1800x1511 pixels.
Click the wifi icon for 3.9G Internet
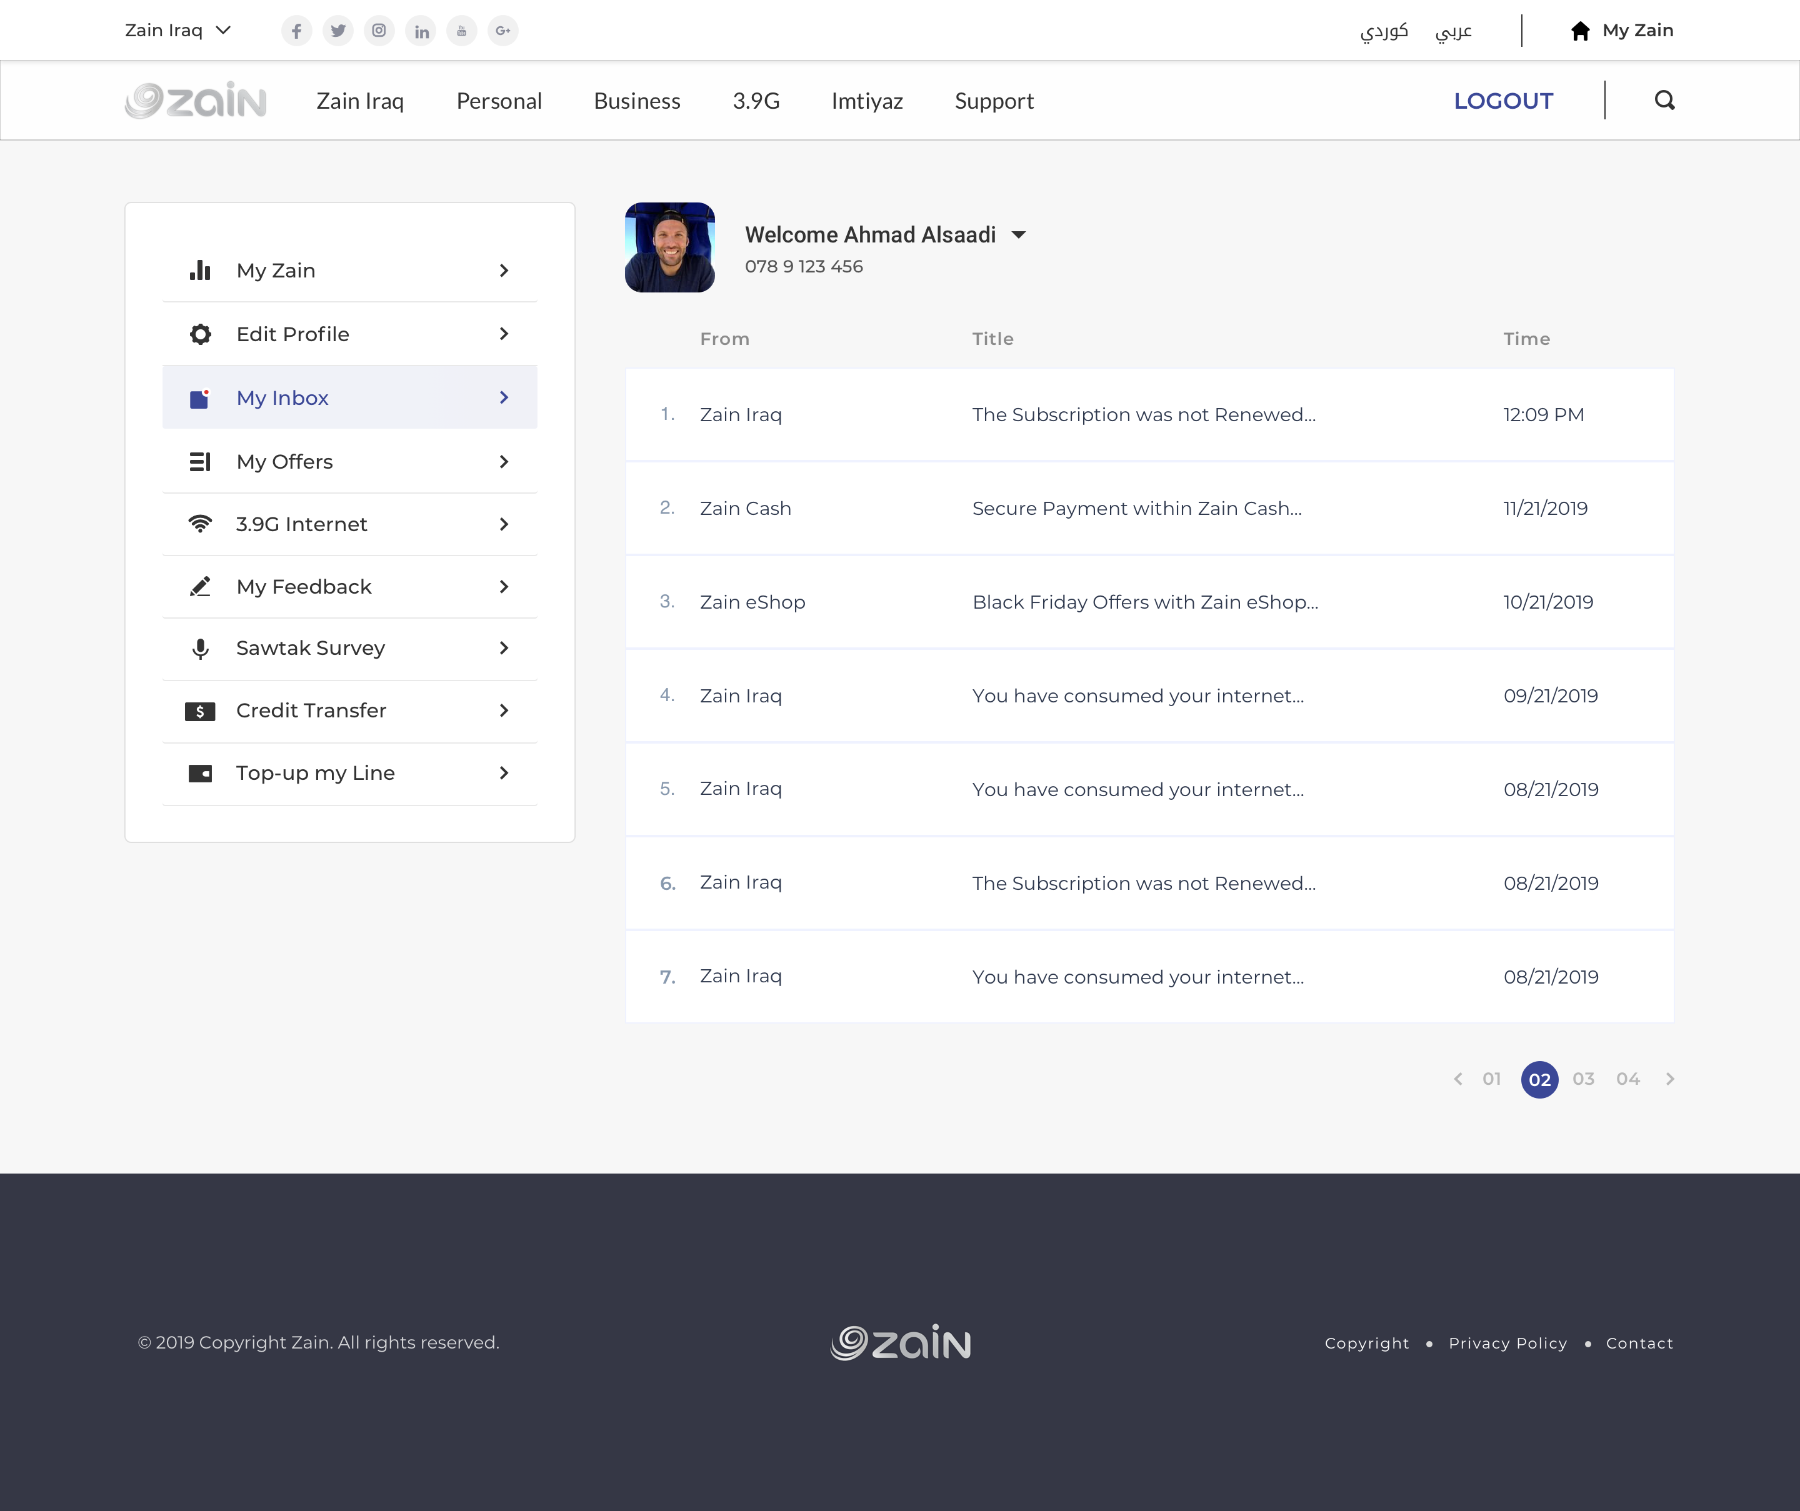point(200,524)
